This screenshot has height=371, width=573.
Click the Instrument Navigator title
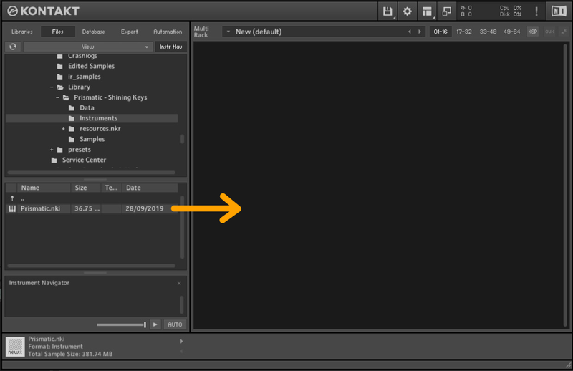click(39, 283)
